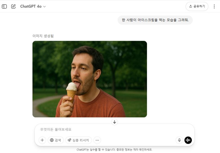Toggle the 검색 web search option
This screenshot has width=220, height=153.
click(x=56, y=140)
